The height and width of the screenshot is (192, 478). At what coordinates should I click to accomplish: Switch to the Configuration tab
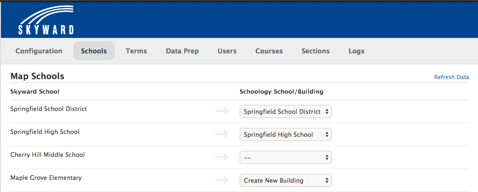click(x=39, y=51)
